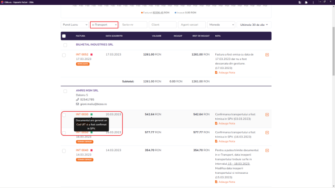
Task: Open the Punct Lucru dropdown
Action: point(75,25)
